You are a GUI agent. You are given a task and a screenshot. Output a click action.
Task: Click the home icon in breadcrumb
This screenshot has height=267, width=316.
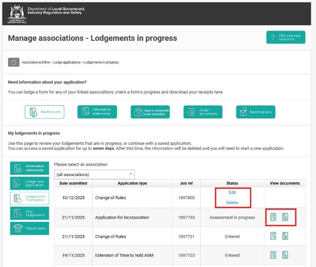14,62
